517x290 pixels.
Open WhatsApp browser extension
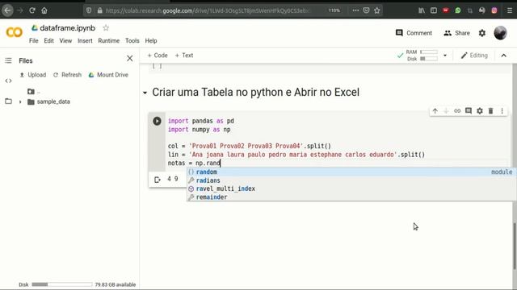coord(458,10)
